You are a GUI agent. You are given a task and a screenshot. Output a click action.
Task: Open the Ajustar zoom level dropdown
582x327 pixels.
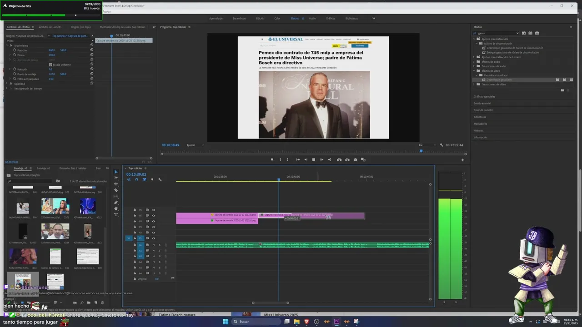[x=195, y=145]
